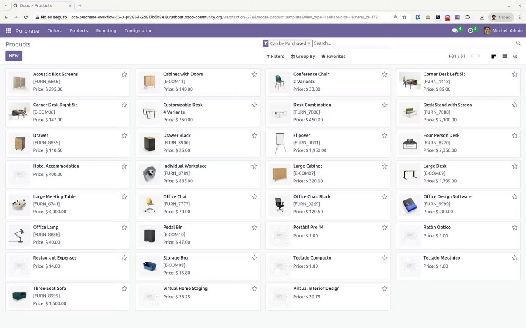Viewport: 526px width, 328px height.
Task: Open the Products menu in navbar
Action: (x=78, y=31)
